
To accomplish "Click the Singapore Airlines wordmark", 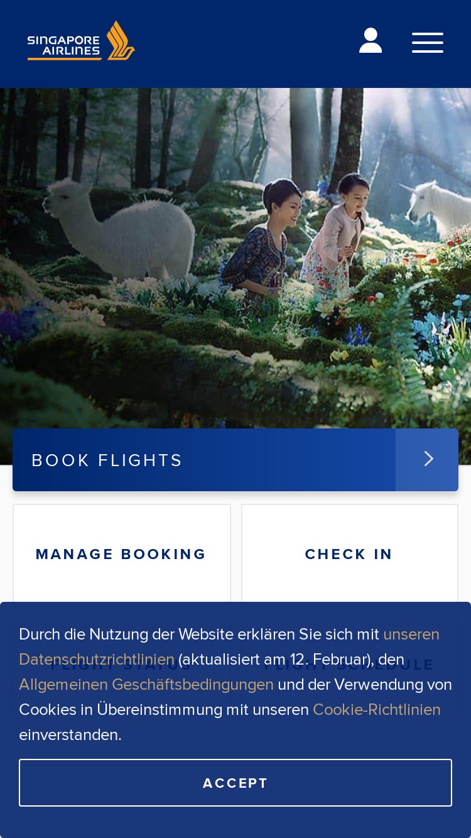I will pyautogui.click(x=63, y=46).
